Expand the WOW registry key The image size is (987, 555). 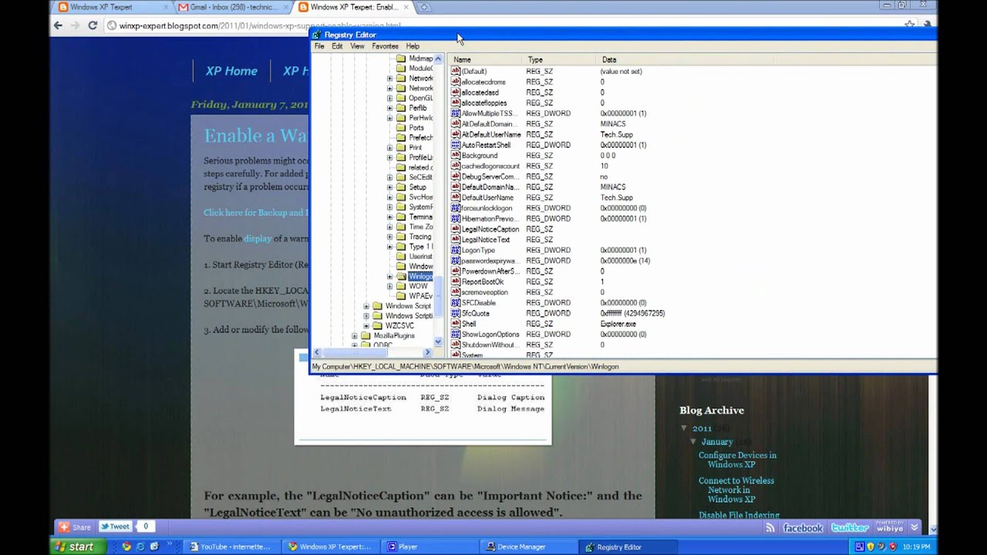point(389,286)
